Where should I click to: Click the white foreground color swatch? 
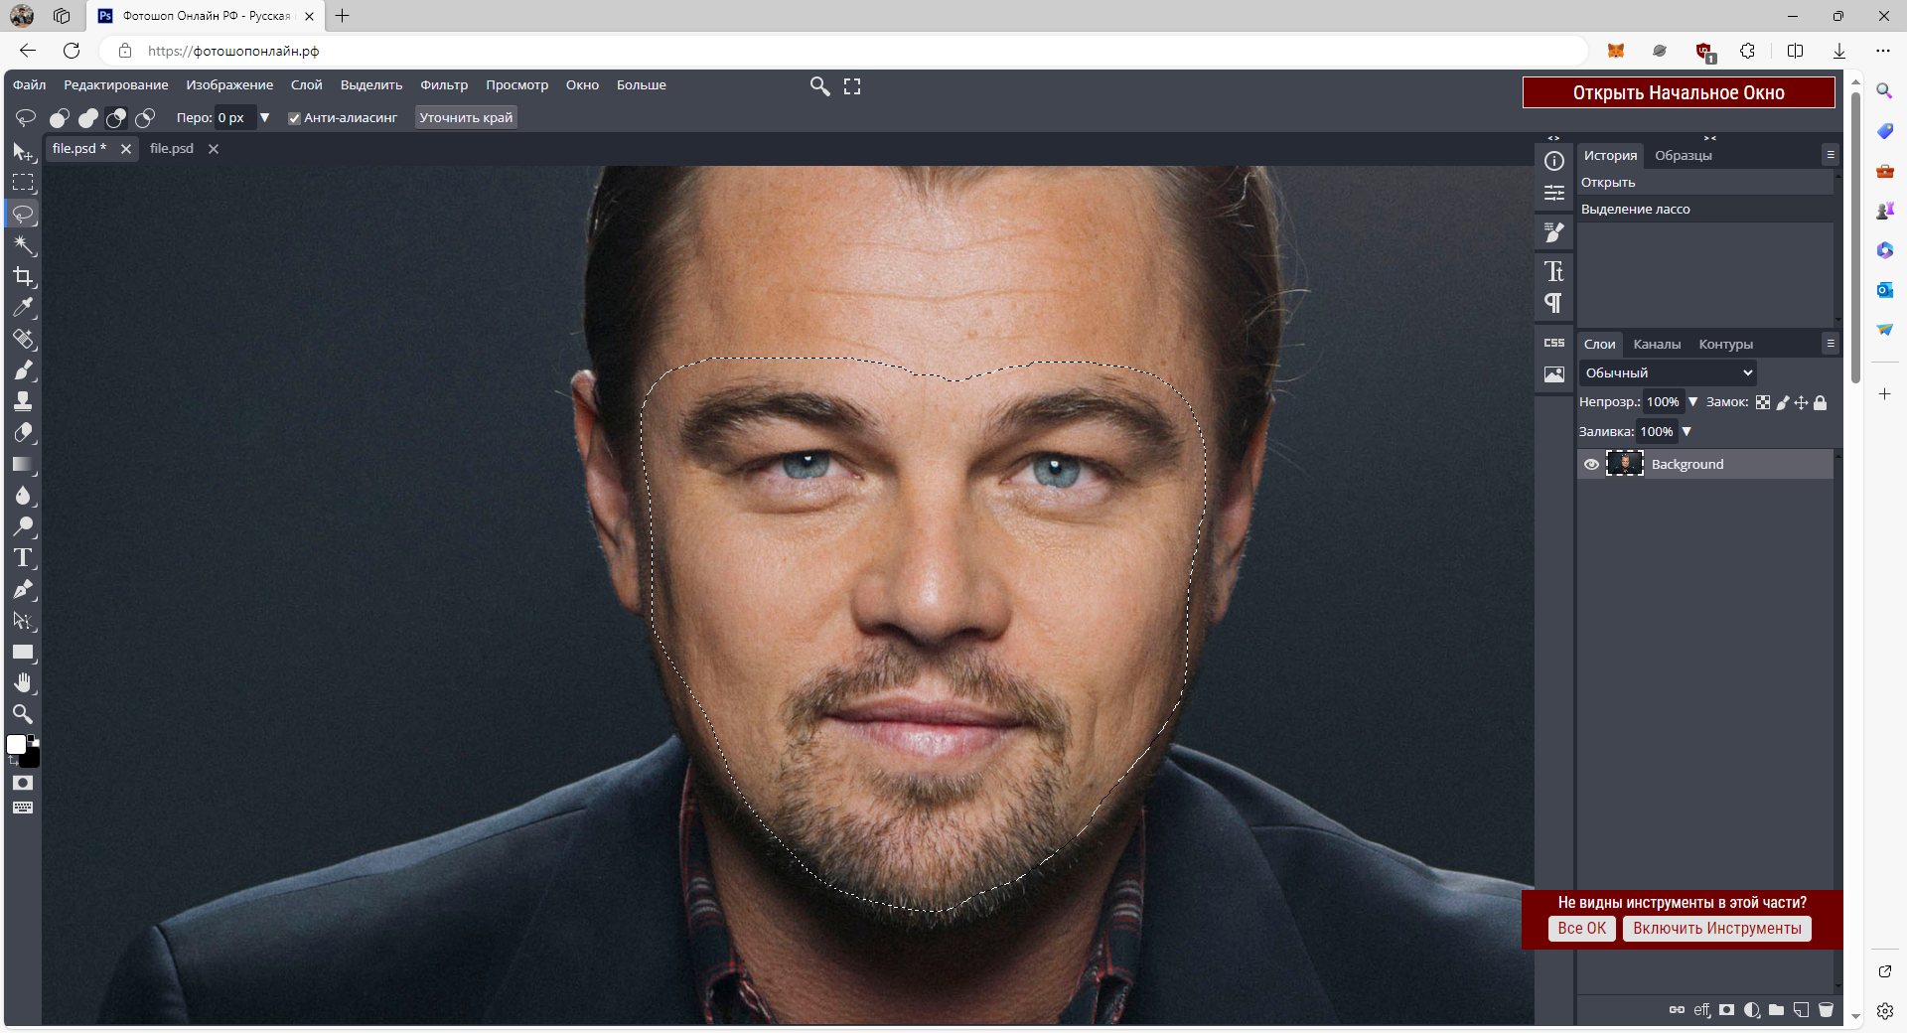coord(17,745)
